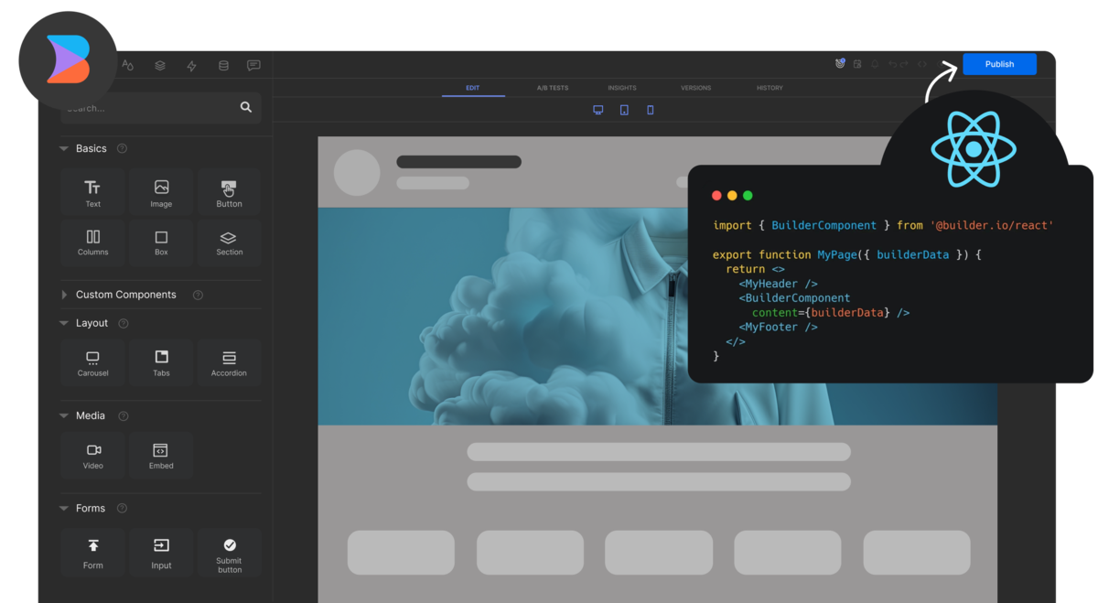Image resolution: width=1098 pixels, height=603 pixels.
Task: Open the Data database icon
Action: click(223, 66)
